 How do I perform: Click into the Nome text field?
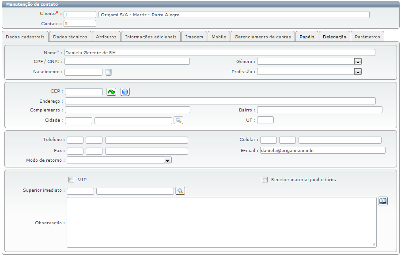tap(219, 52)
